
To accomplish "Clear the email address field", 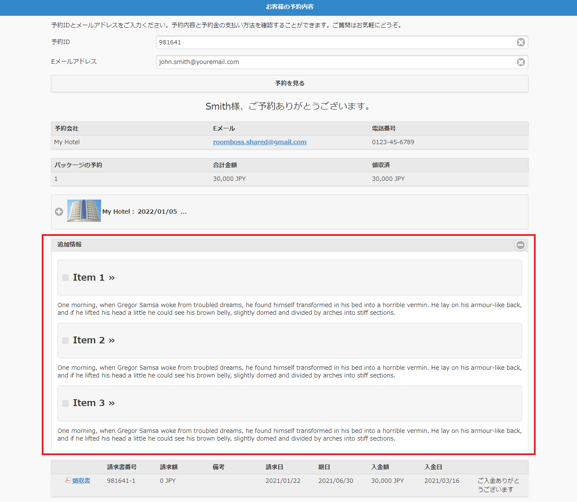I will tap(521, 62).
